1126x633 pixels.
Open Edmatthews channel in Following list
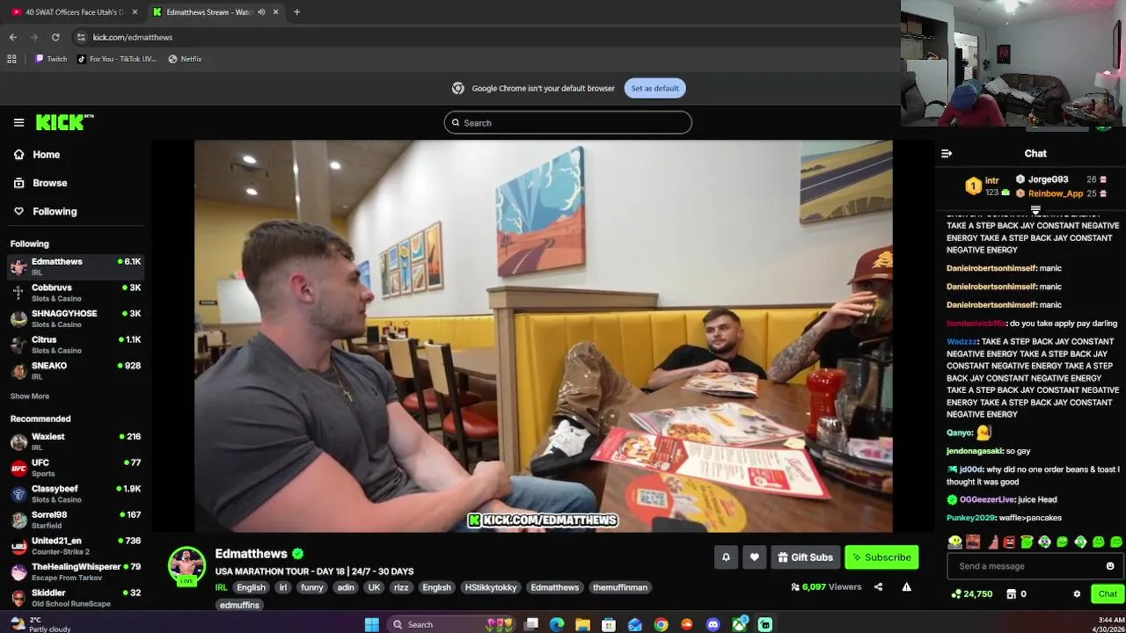click(x=76, y=266)
